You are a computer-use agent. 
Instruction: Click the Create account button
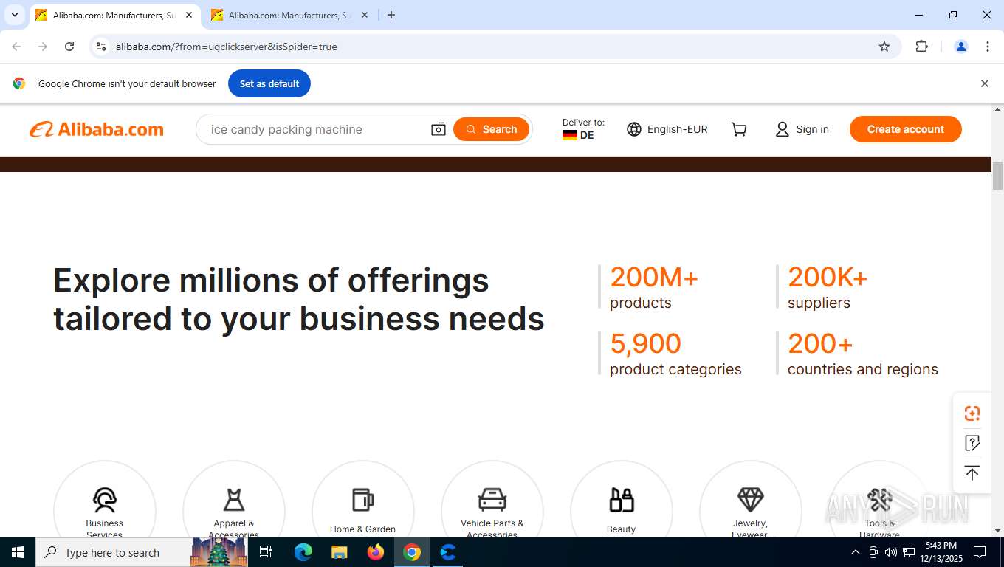905,129
